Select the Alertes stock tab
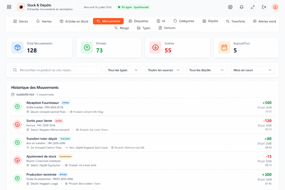This screenshot has width=285, height=190. point(265,21)
